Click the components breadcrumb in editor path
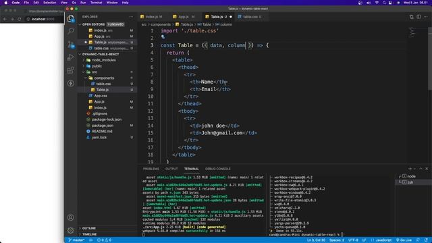The height and width of the screenshot is (243, 432). click(161, 24)
